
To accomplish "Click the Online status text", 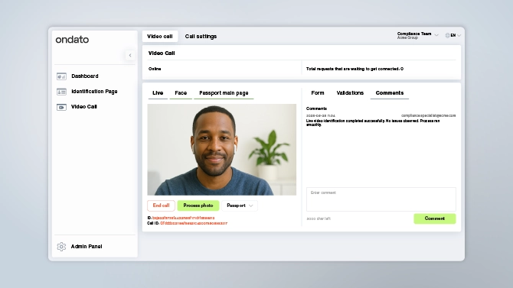I will click(x=155, y=69).
